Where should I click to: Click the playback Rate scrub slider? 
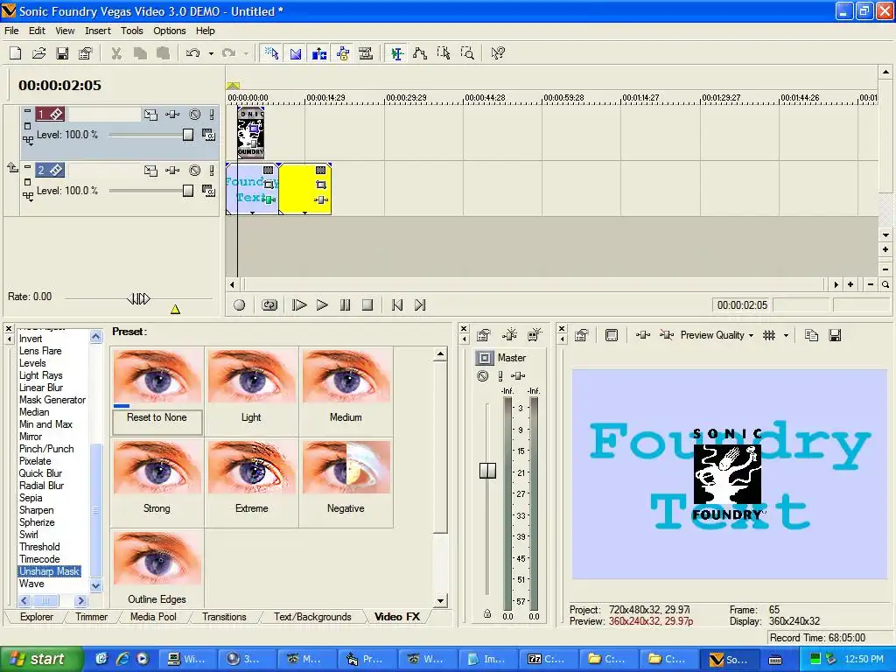tap(138, 298)
